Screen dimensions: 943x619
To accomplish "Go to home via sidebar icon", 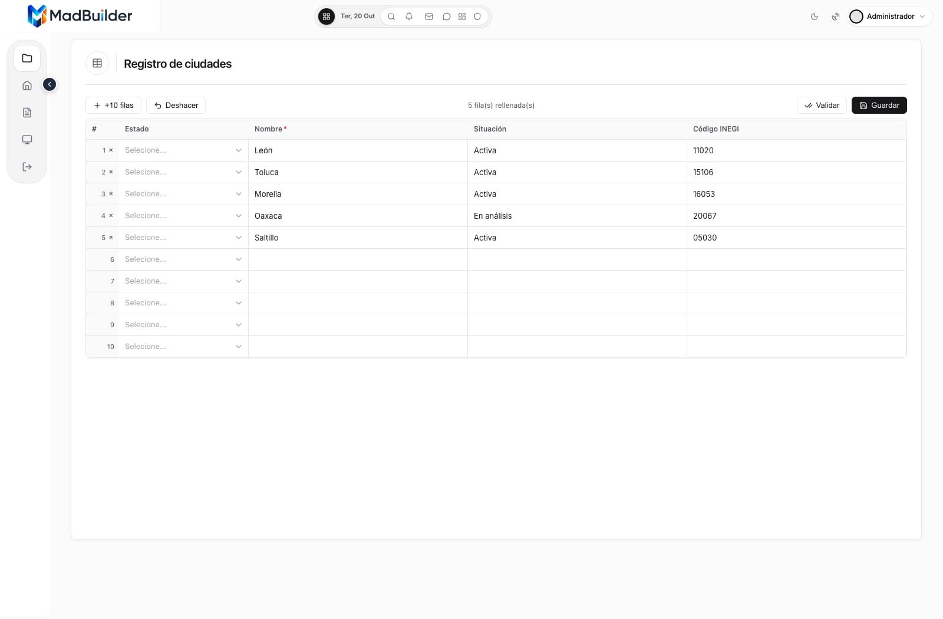I will click(27, 85).
